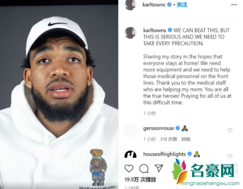Play the video of man in white cap
The image size is (243, 189).
(x=59, y=97)
